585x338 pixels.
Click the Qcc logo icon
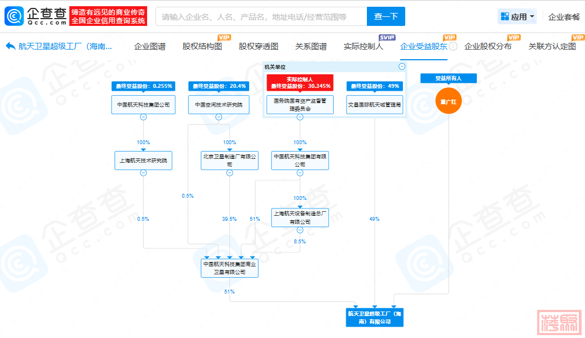pos(14,16)
